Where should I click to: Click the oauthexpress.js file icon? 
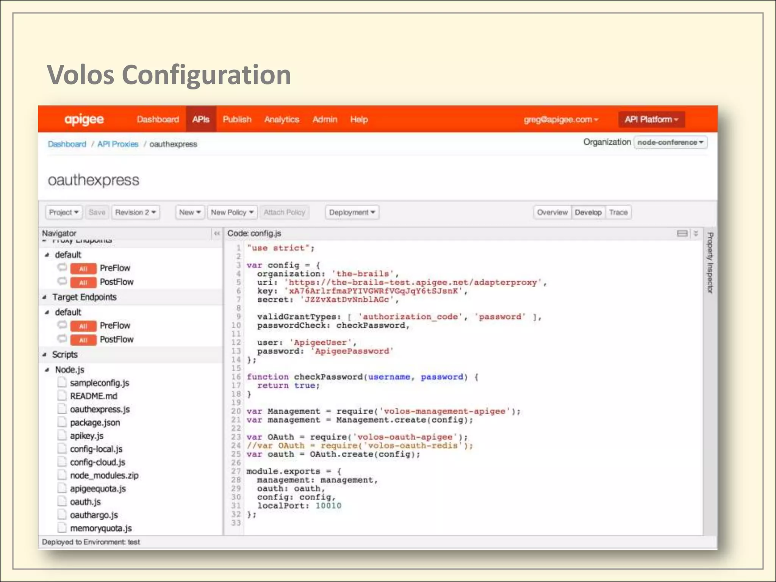click(62, 409)
